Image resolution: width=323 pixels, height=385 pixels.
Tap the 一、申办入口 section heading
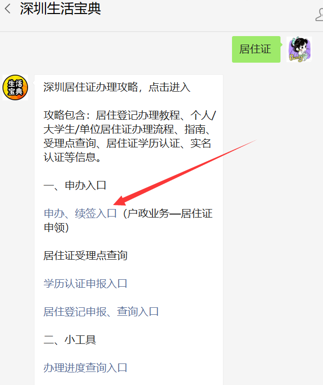coord(75,185)
